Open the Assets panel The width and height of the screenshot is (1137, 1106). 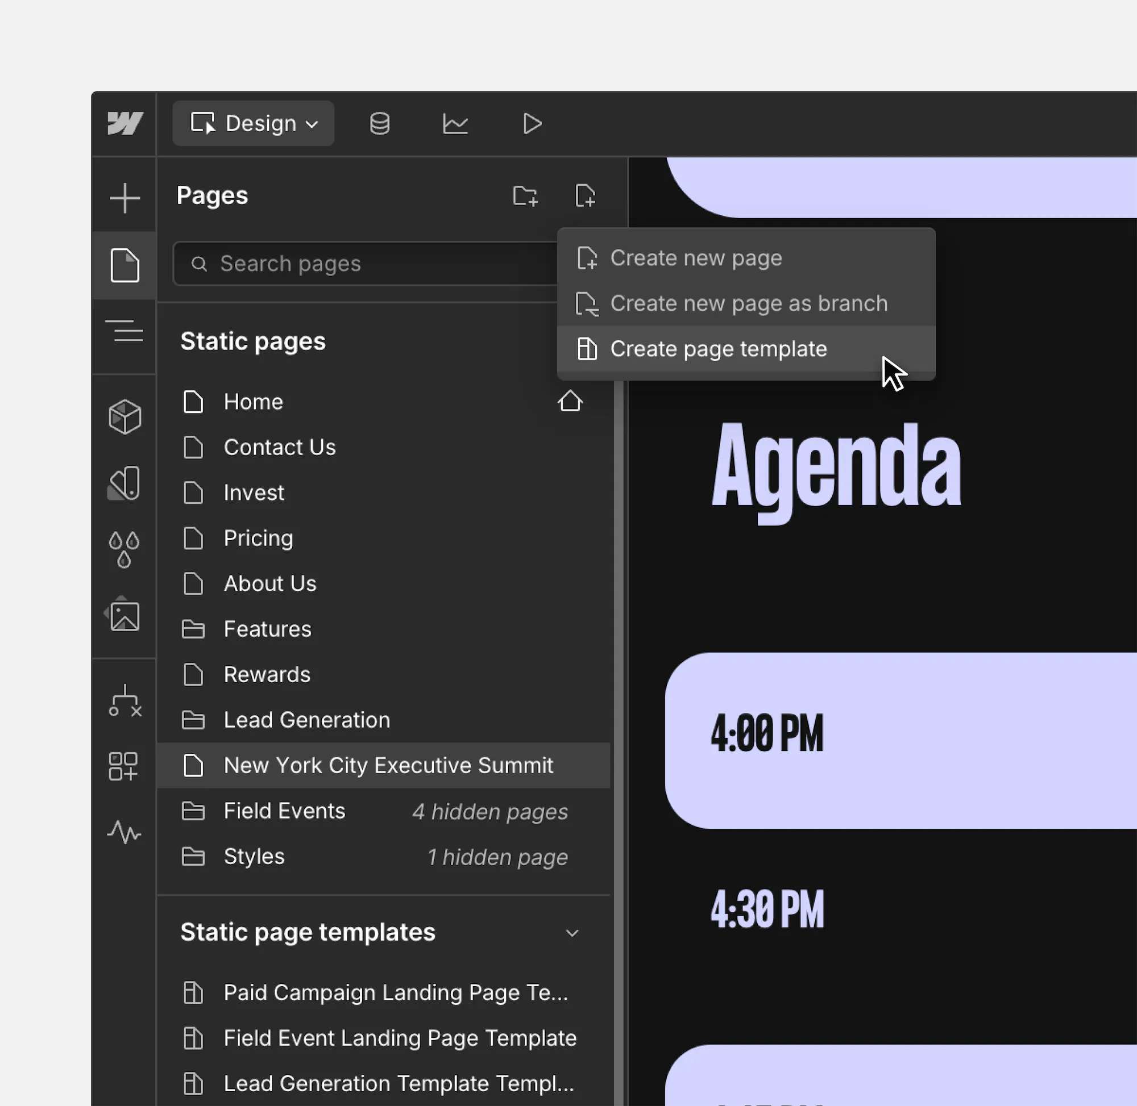click(x=124, y=616)
